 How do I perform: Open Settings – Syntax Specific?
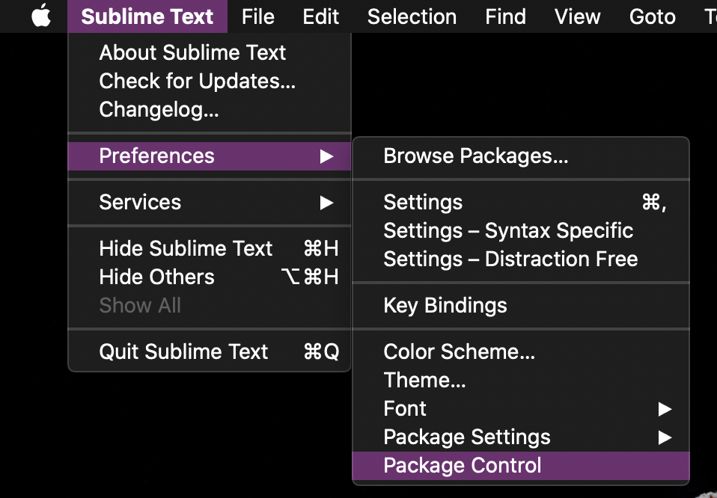coord(521,230)
